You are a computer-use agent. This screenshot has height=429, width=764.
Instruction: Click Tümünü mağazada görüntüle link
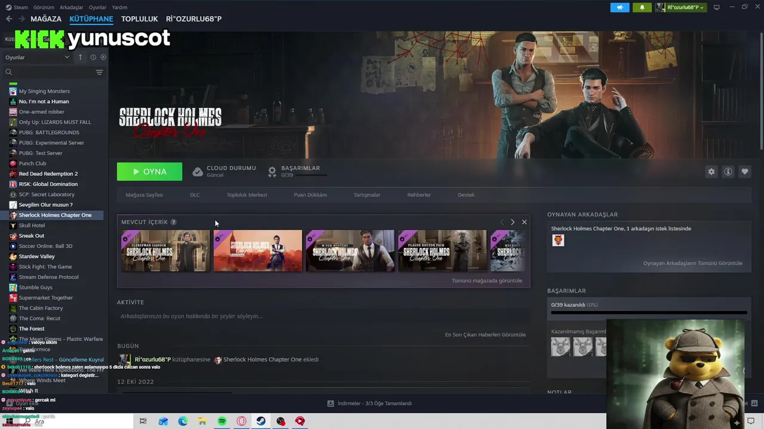(x=487, y=281)
